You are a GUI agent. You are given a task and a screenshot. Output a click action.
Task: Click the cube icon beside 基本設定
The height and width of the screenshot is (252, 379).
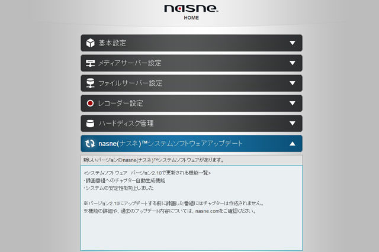pyautogui.click(x=91, y=43)
